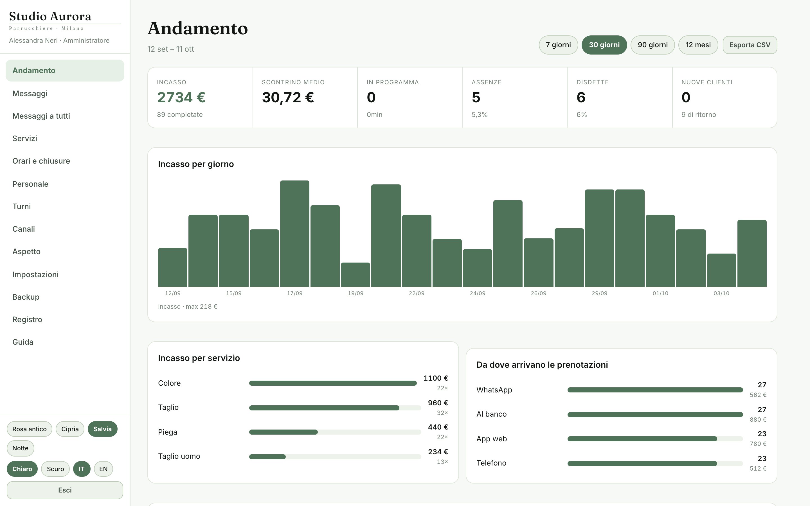The image size is (810, 506).
Task: Choose the Notte theme
Action: pyautogui.click(x=21, y=448)
